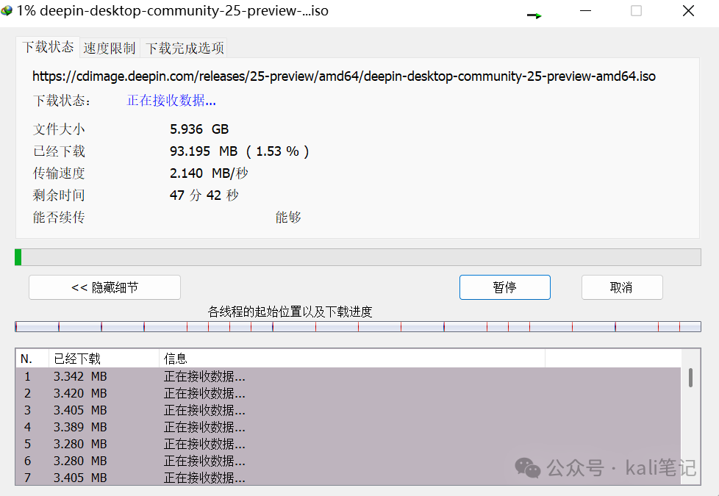Screen dimensions: 719x496
Task: Click the IDM globe icon in title bar
Action: [x=9, y=10]
